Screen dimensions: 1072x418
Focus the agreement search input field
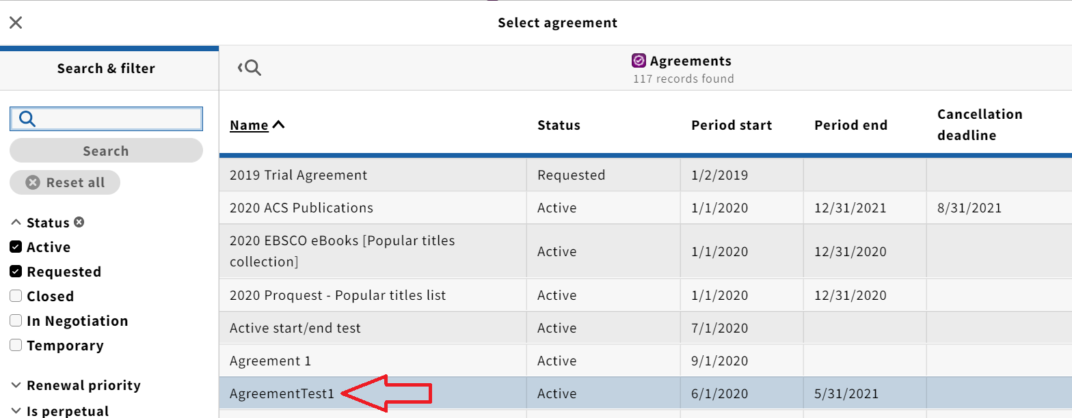coord(106,119)
